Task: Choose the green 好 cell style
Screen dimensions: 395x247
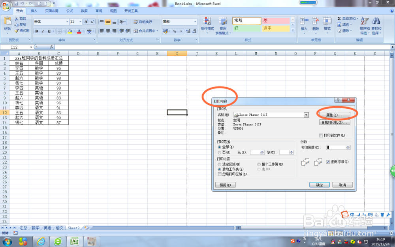Action: (x=246, y=28)
